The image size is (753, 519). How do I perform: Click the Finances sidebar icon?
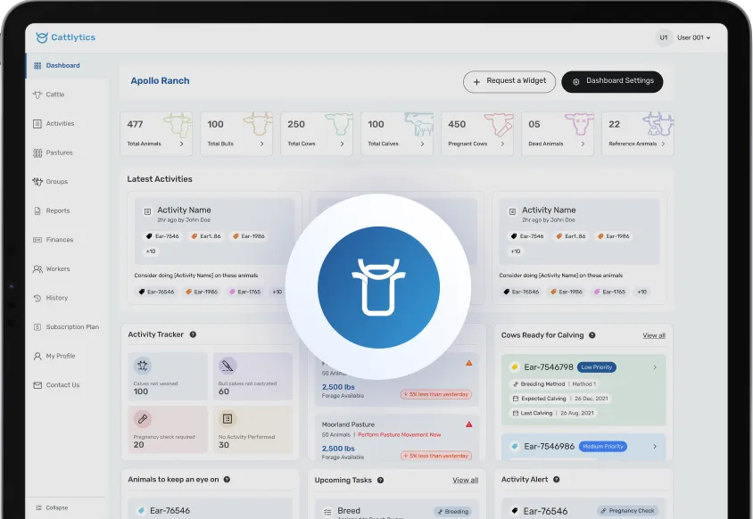37,240
